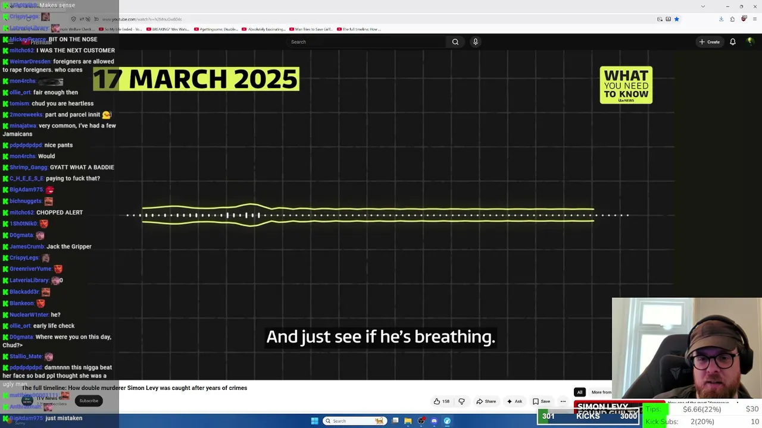Image resolution: width=762 pixels, height=428 pixels.
Task: Open Discord from the taskbar
Action: [434, 421]
